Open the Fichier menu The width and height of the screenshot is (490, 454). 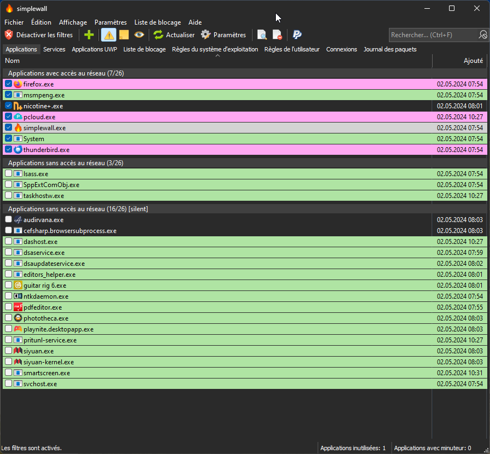point(14,22)
